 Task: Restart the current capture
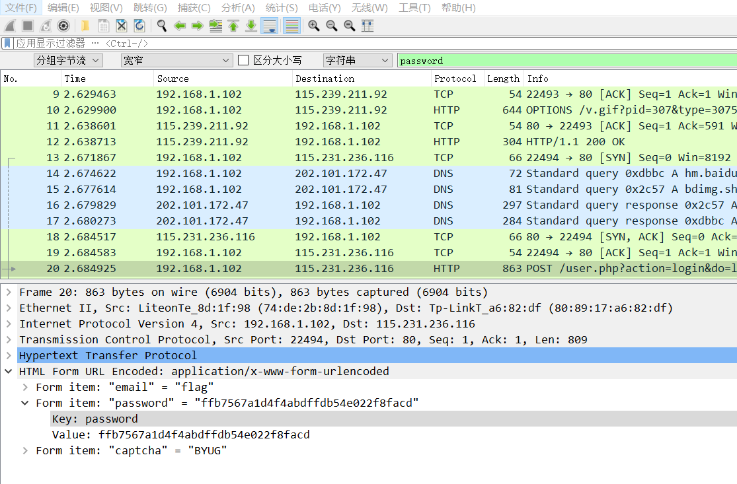click(x=45, y=25)
